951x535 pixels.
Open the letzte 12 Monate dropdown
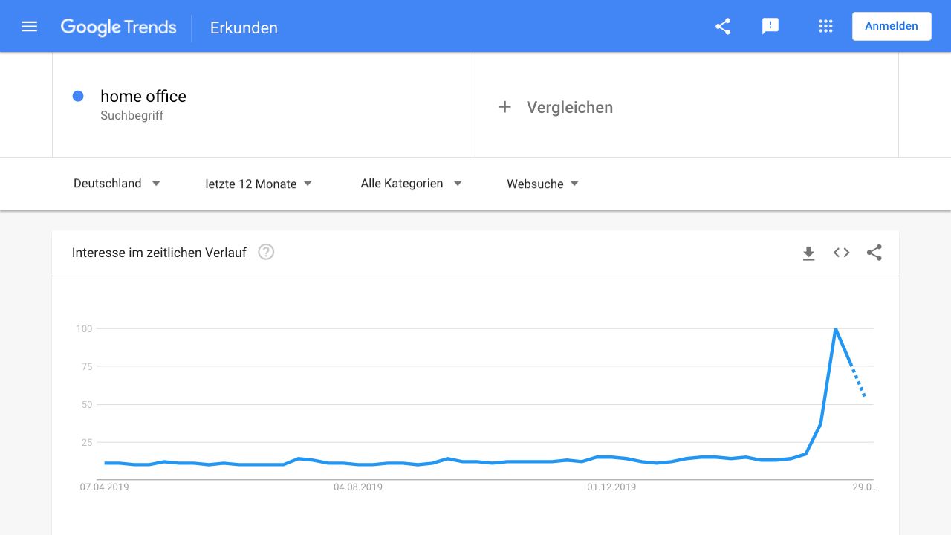click(x=259, y=184)
